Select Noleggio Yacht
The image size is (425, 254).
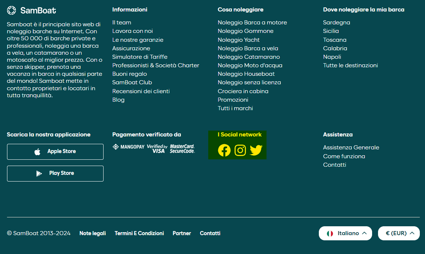coord(239,40)
